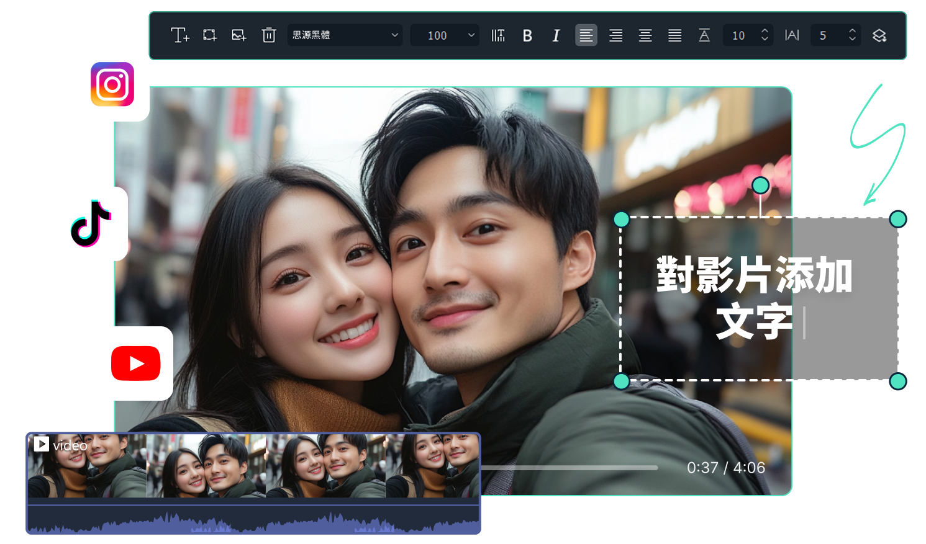Click the line spacing icon
The height and width of the screenshot is (544, 926).
coord(704,35)
